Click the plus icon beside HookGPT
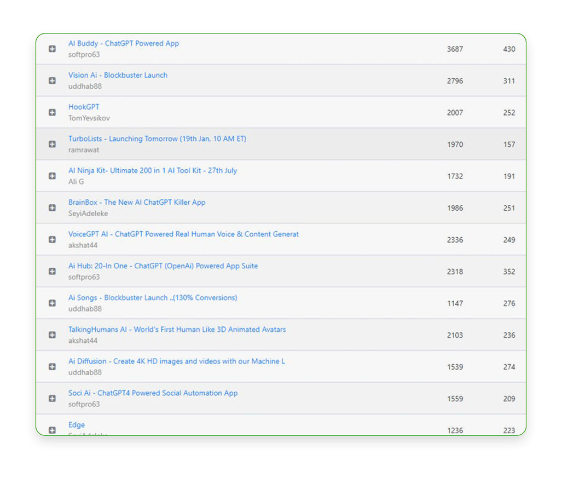This screenshot has height=489, width=562. click(x=52, y=112)
